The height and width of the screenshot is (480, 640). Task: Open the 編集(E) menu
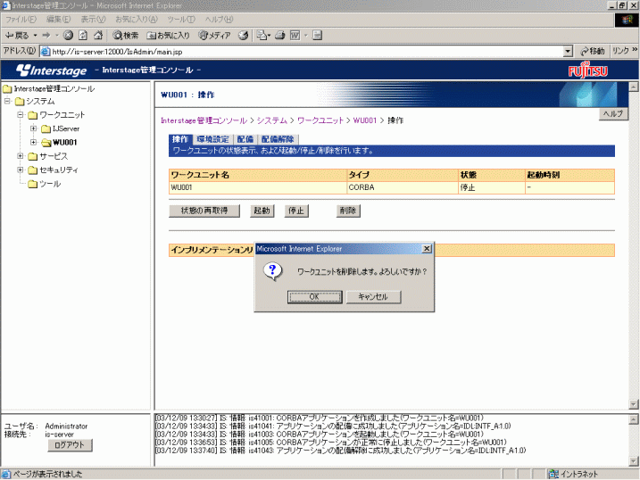(x=58, y=19)
